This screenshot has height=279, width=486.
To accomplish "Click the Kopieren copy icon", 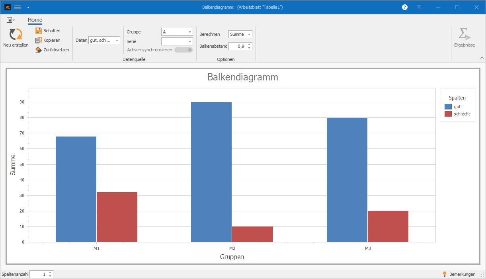I will tap(39, 40).
